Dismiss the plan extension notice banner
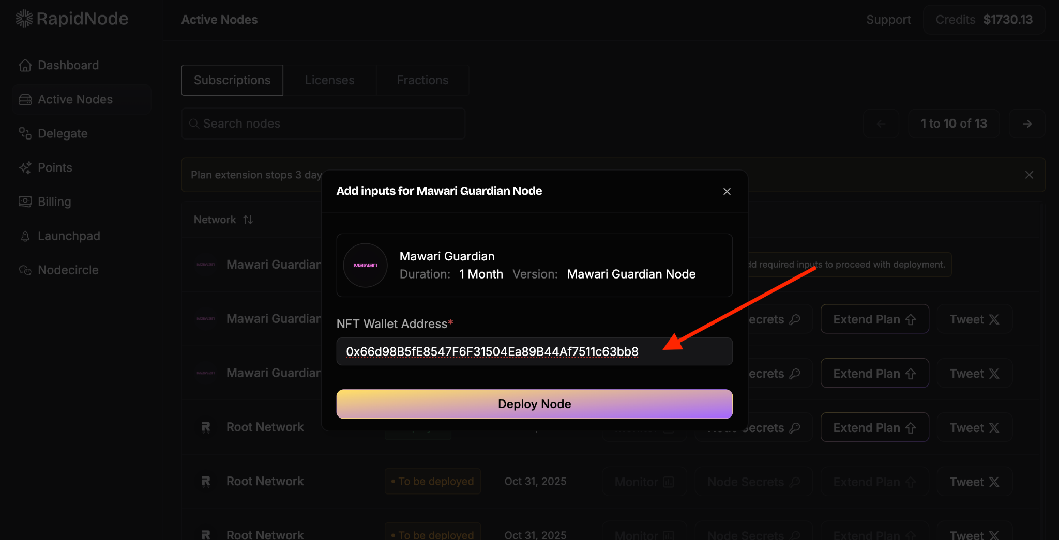 [x=1029, y=175]
